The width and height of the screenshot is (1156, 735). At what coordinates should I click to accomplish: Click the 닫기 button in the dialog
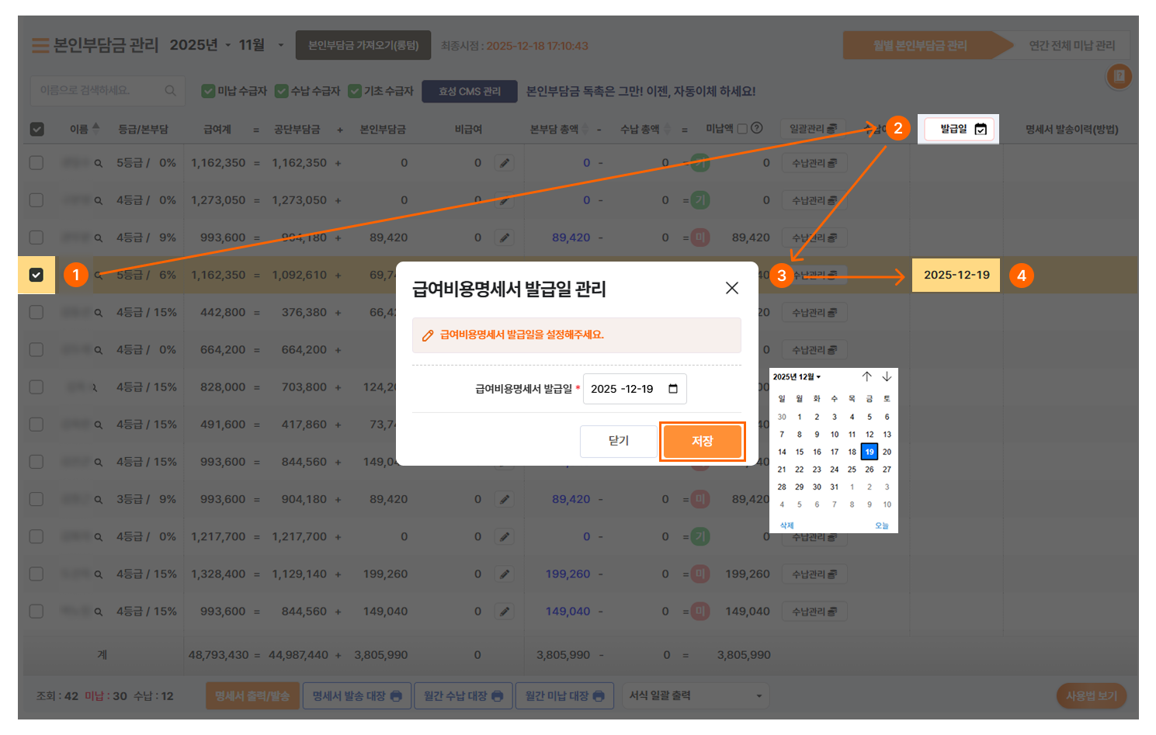point(618,441)
